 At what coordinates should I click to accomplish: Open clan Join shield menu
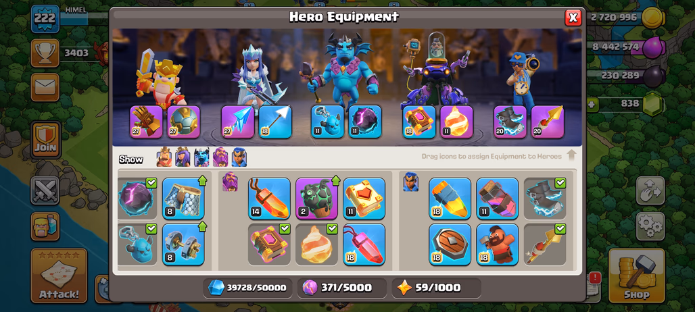(46, 139)
